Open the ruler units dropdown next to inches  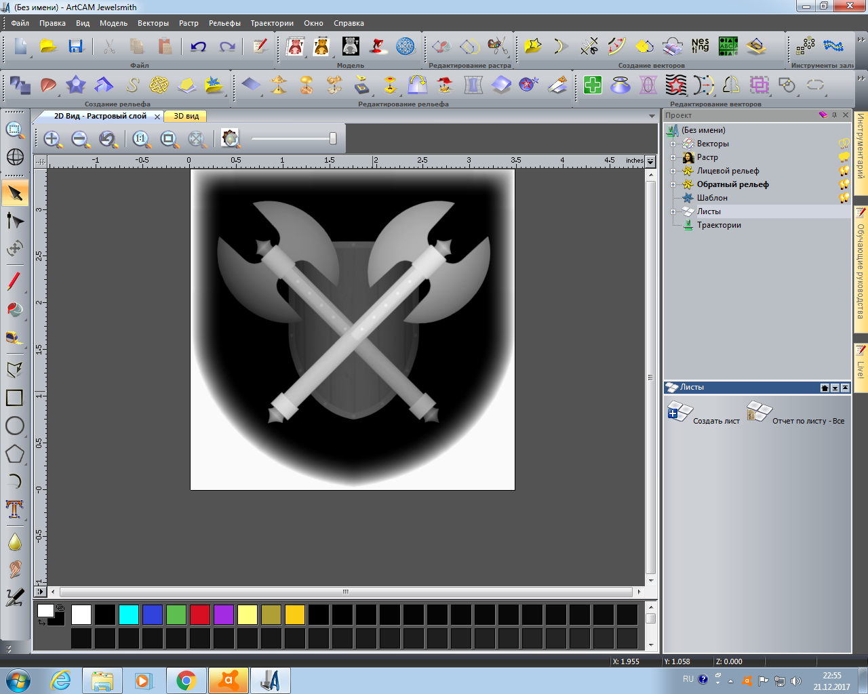coord(650,161)
